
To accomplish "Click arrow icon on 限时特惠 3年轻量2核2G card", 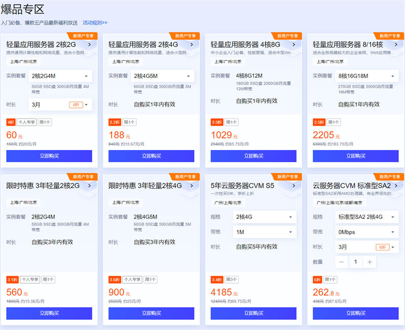I will (90, 186).
